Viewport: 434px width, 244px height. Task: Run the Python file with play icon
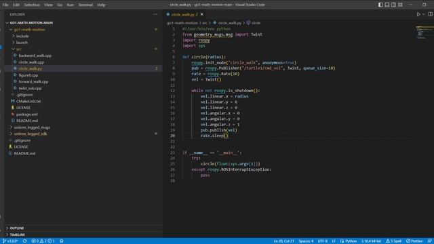pos(418,14)
